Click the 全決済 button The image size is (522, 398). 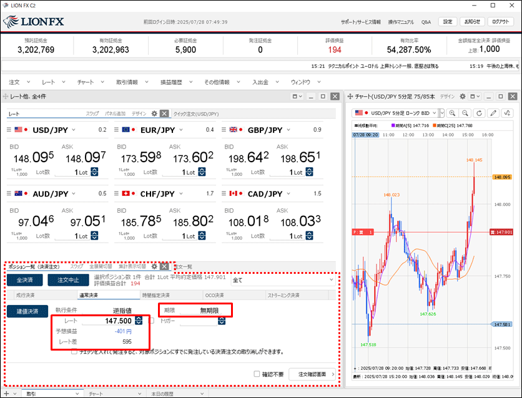[24, 280]
